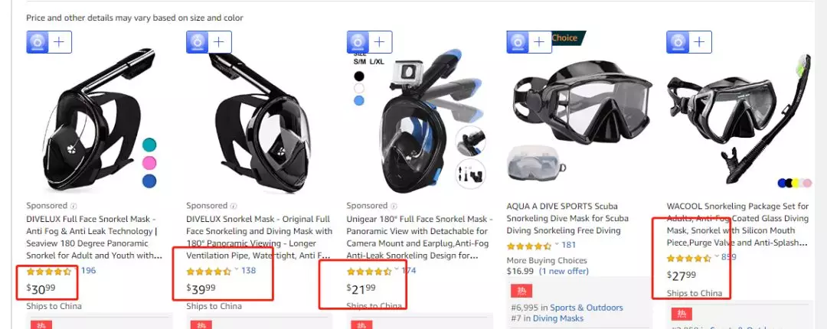Viewport: 827px width, 329px height.
Task: Click the Sponsored info icon under first product
Action: (74, 206)
